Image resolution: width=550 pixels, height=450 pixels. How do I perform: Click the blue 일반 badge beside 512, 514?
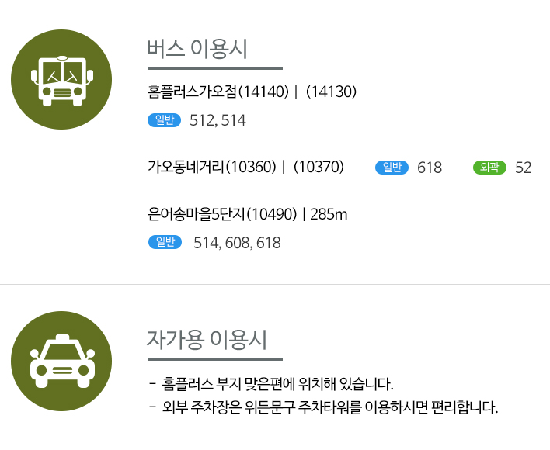pos(164,120)
